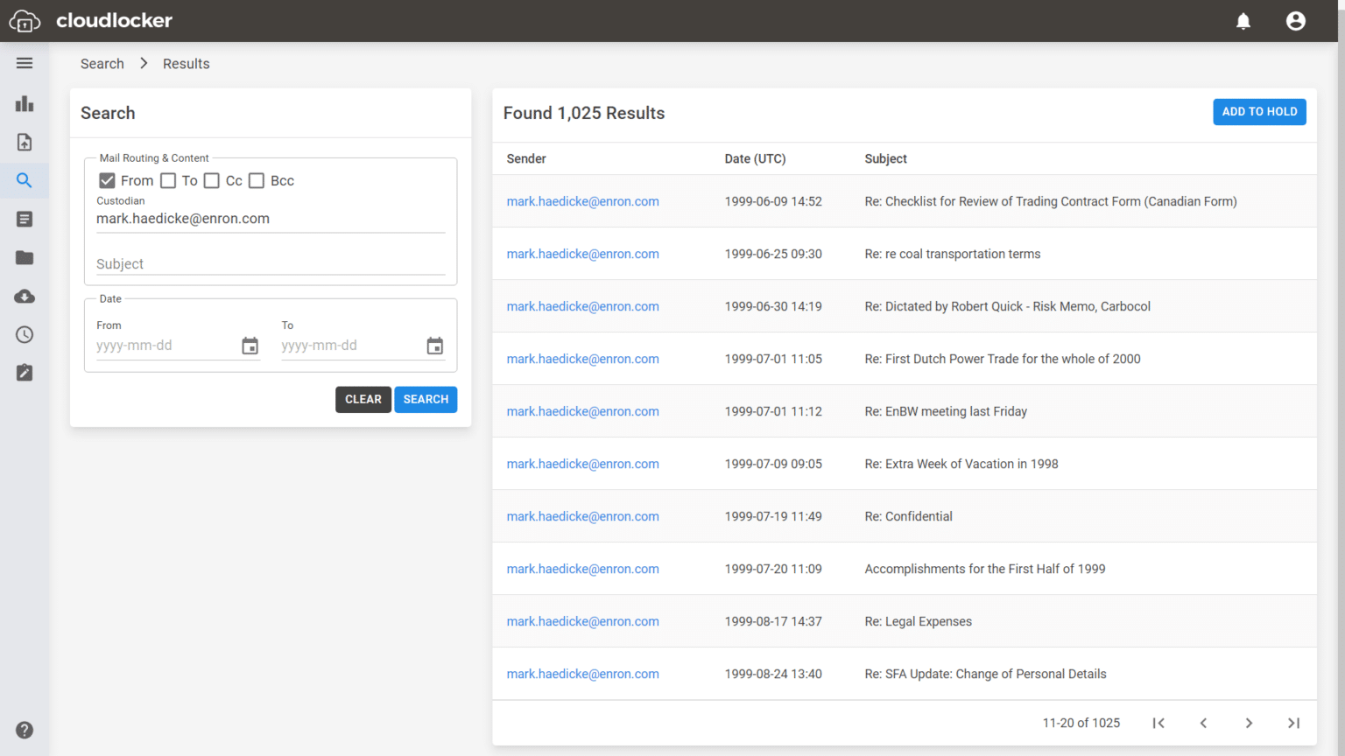The width and height of the screenshot is (1345, 756).
Task: Select the file upload icon in the sidebar
Action: [24, 142]
